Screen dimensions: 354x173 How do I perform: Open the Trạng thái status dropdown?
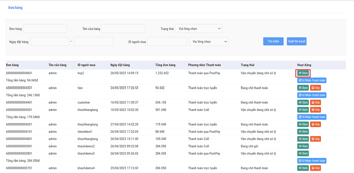(x=198, y=29)
